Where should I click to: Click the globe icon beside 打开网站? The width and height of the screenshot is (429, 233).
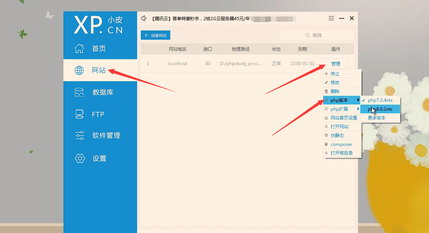point(326,126)
